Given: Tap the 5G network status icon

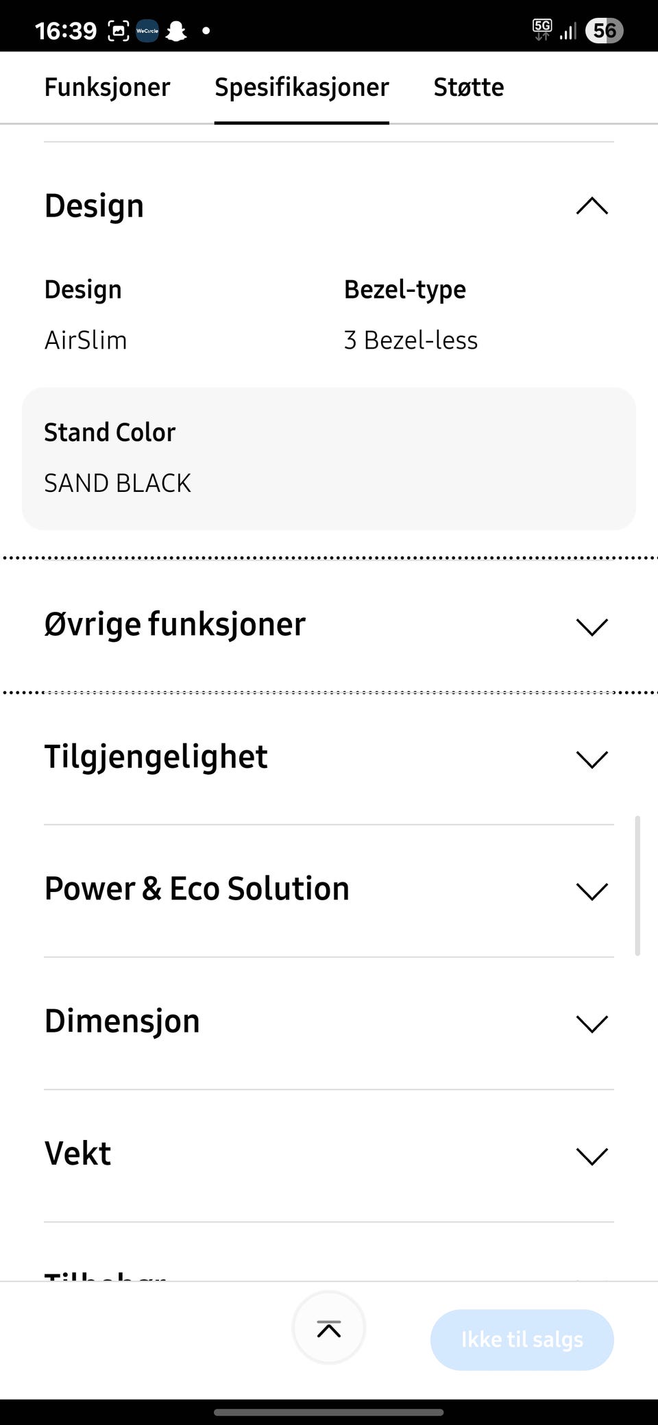Looking at the screenshot, I should (541, 29).
